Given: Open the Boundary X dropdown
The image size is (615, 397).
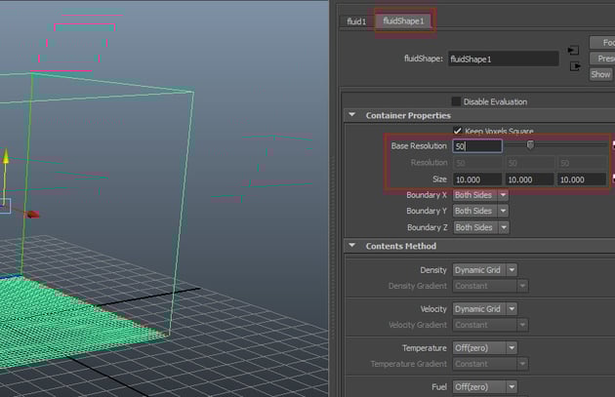Looking at the screenshot, I should [480, 195].
